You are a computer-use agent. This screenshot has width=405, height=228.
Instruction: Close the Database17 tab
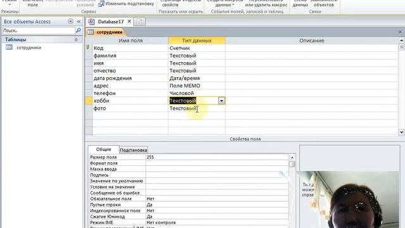[x=129, y=22]
